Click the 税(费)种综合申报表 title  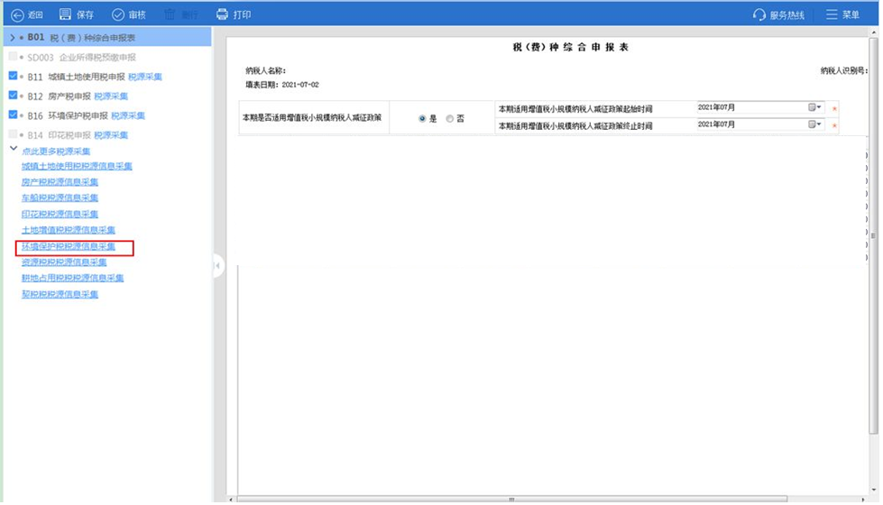[570, 47]
